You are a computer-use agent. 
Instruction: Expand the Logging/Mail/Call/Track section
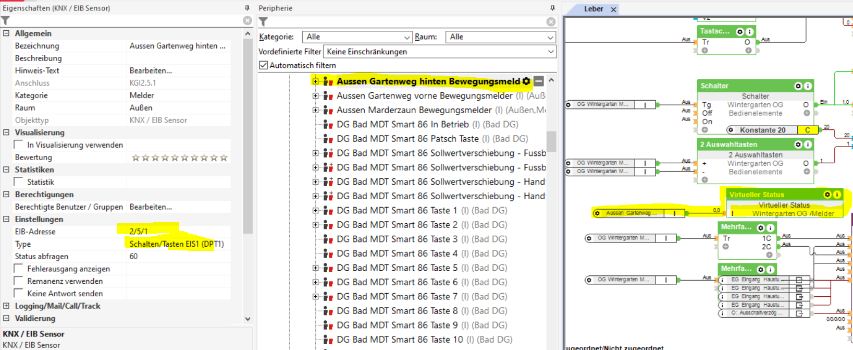(x=6, y=306)
